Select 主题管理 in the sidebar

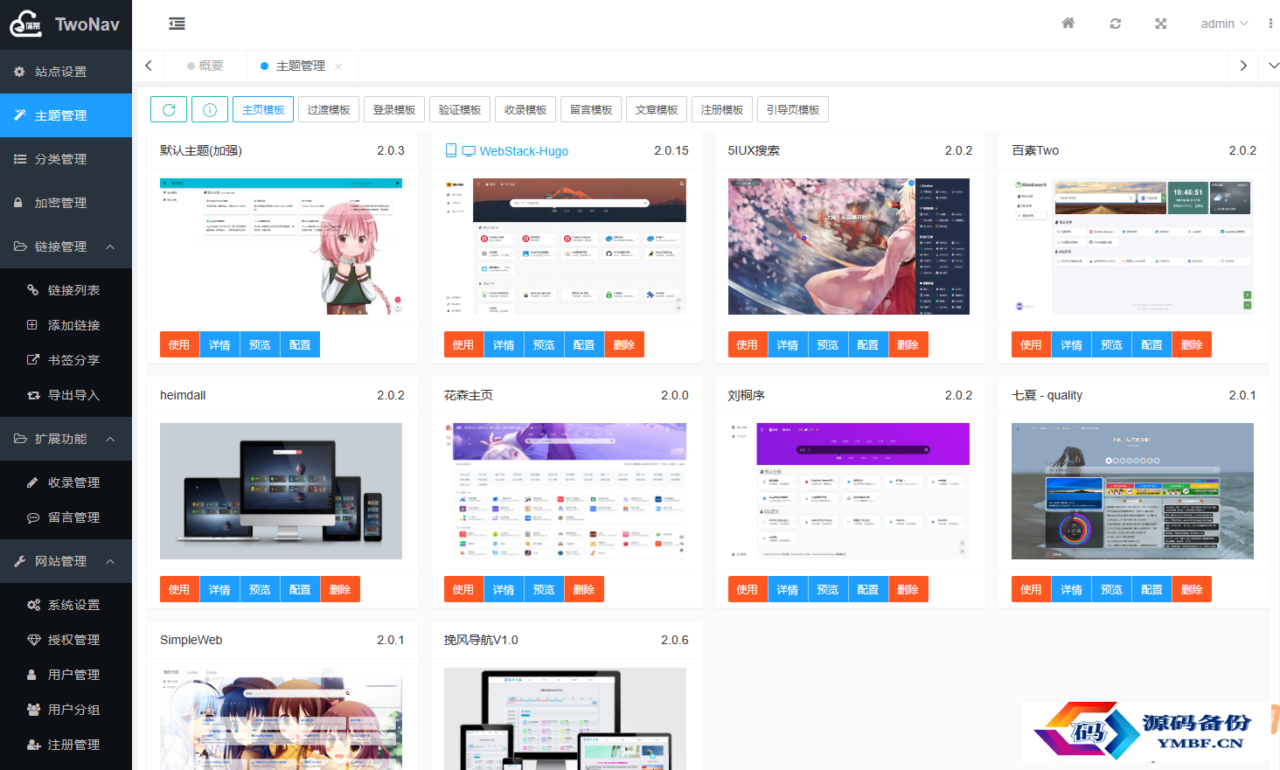(66, 115)
